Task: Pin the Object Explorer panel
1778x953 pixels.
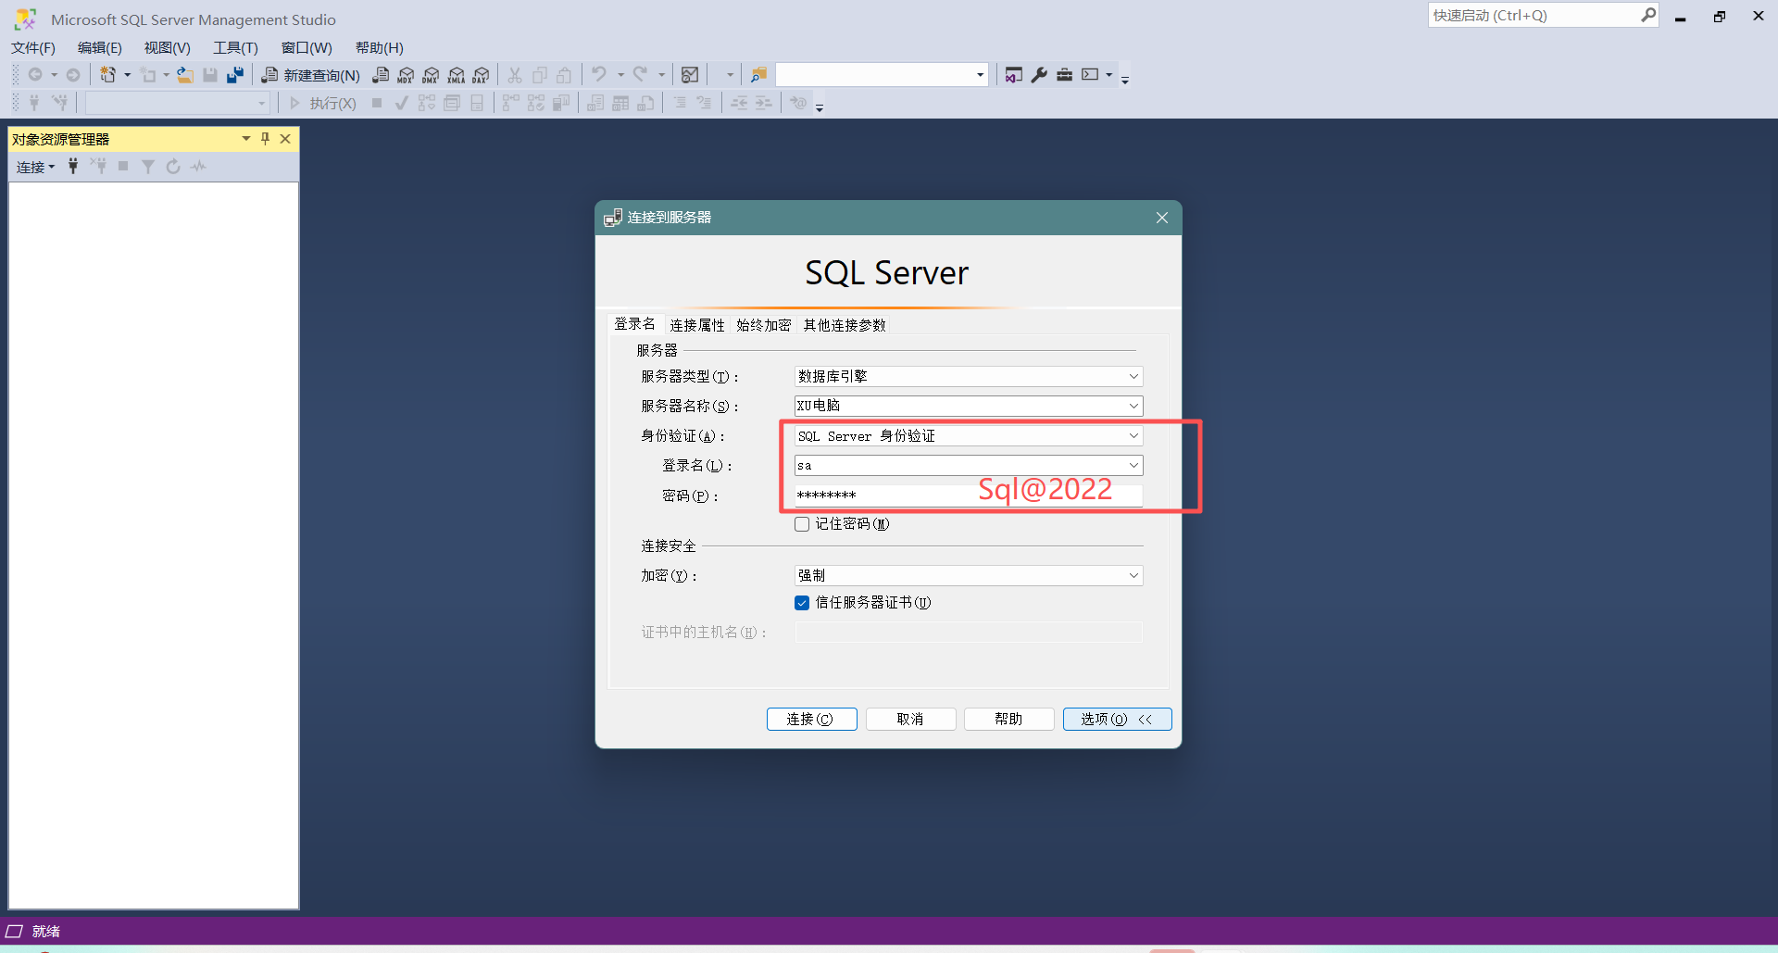Action: (266, 139)
